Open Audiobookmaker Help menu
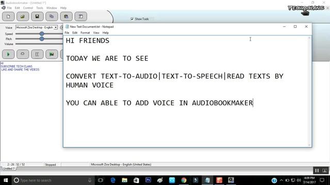 pyautogui.click(x=63, y=8)
